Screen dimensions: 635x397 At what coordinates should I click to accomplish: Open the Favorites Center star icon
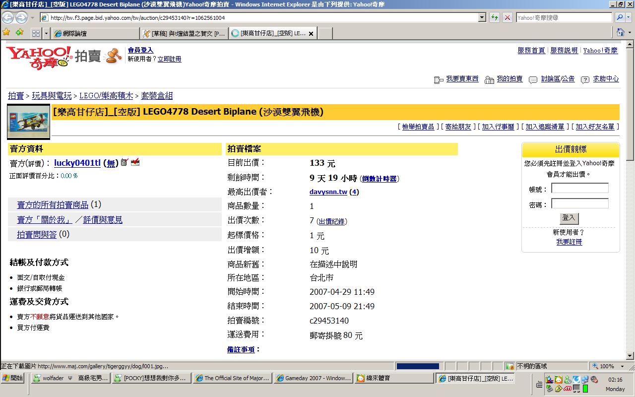click(x=6, y=33)
